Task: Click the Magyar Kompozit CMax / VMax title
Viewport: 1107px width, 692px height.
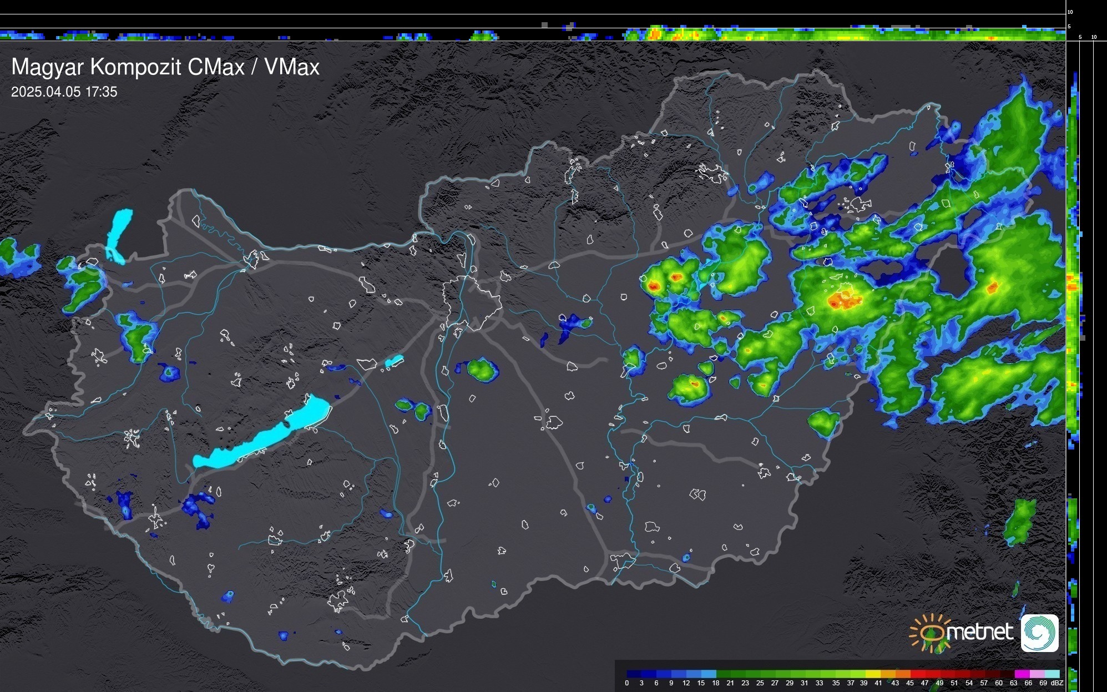Action: coord(165,67)
